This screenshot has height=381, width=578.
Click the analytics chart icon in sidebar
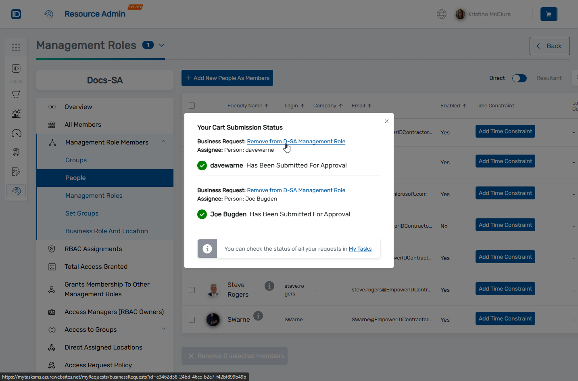coord(16,113)
